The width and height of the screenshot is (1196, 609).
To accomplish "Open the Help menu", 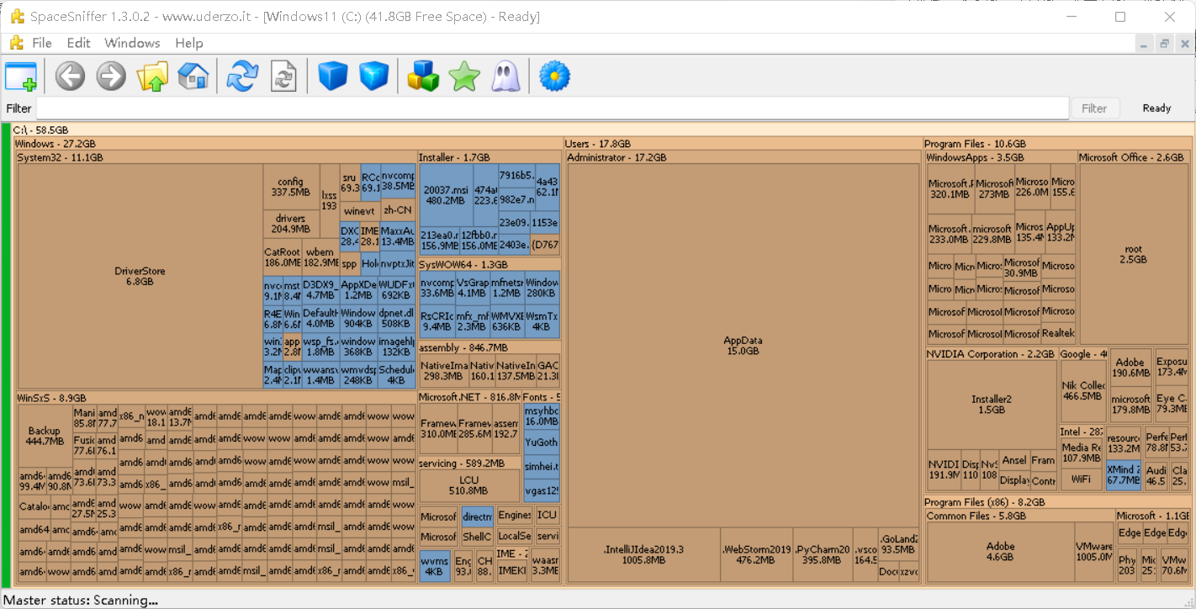I will [x=189, y=43].
